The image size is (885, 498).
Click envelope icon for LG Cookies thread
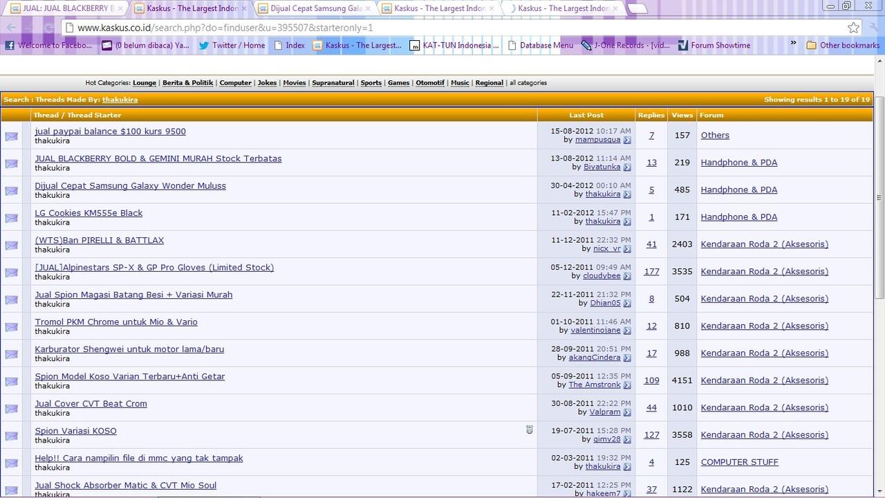click(x=12, y=218)
